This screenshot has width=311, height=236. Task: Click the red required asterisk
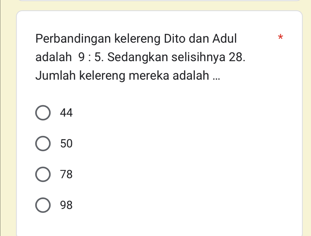point(280,38)
